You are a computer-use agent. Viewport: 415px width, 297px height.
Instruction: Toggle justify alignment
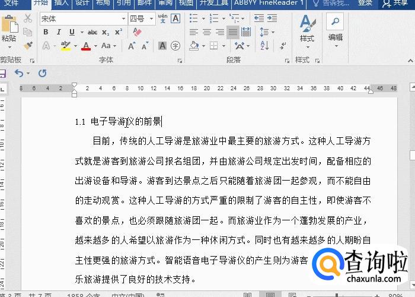point(233,32)
